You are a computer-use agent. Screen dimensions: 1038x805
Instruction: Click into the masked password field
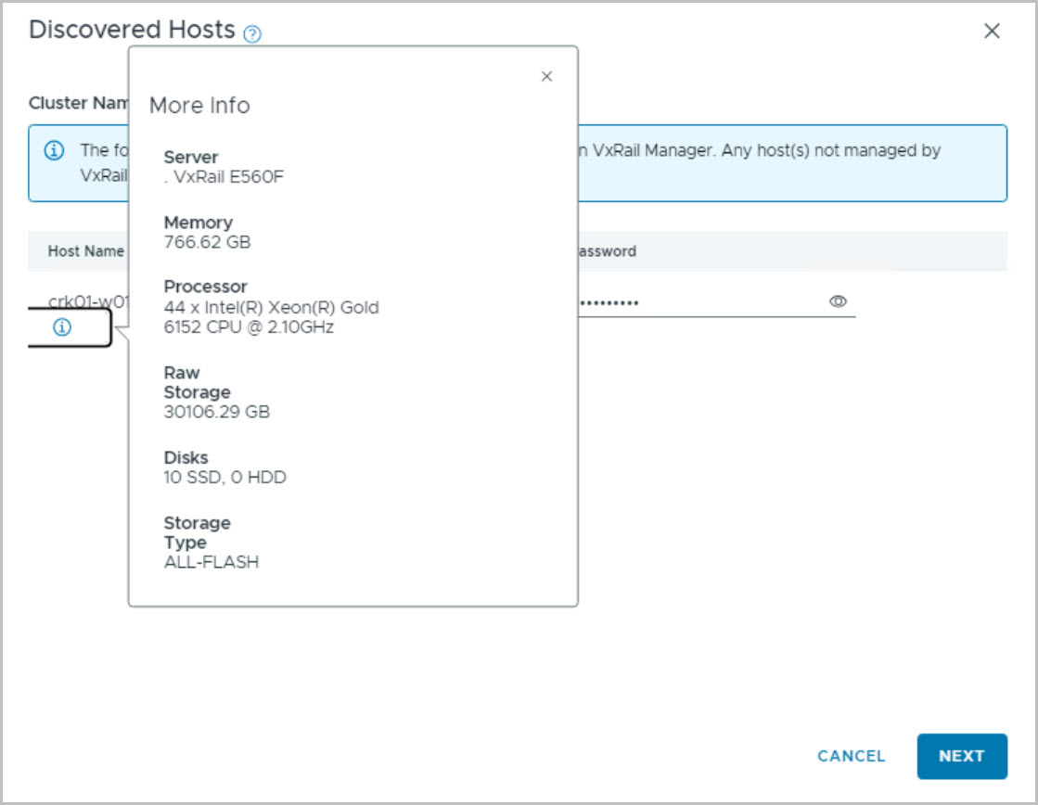pyautogui.click(x=696, y=302)
